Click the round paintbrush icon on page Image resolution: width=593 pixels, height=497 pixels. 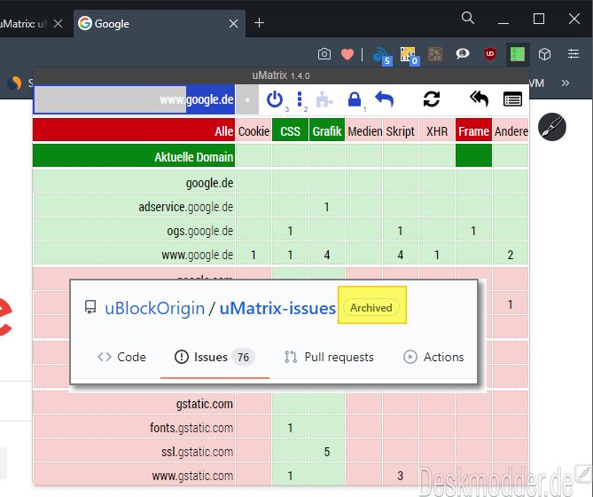pyautogui.click(x=551, y=127)
